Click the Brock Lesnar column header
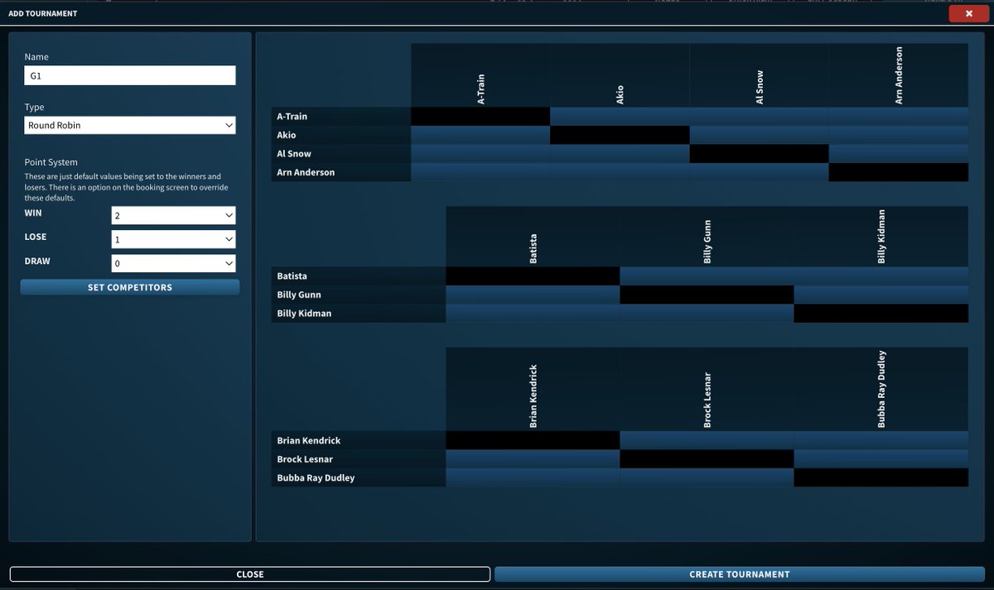The height and width of the screenshot is (590, 994). [x=707, y=389]
